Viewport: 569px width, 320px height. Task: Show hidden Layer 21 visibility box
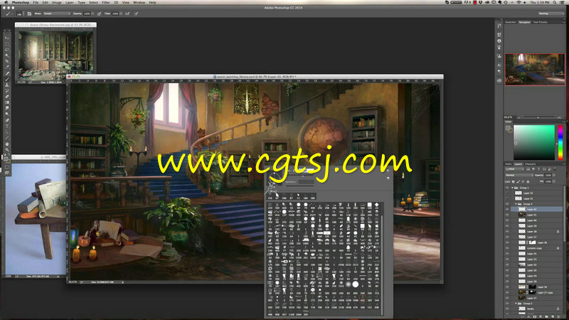click(x=507, y=193)
